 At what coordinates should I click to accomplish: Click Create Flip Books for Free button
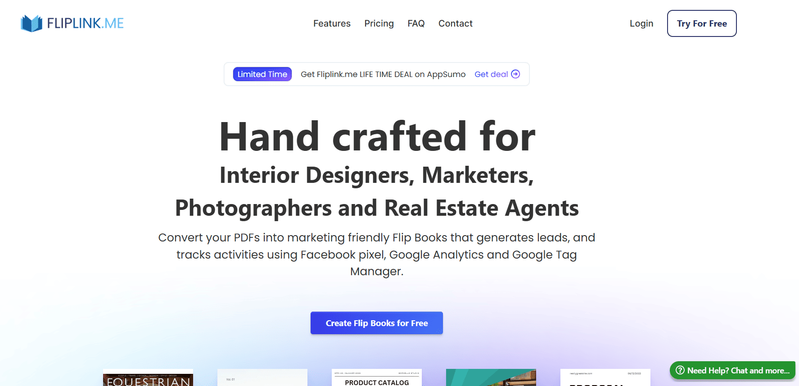click(377, 323)
